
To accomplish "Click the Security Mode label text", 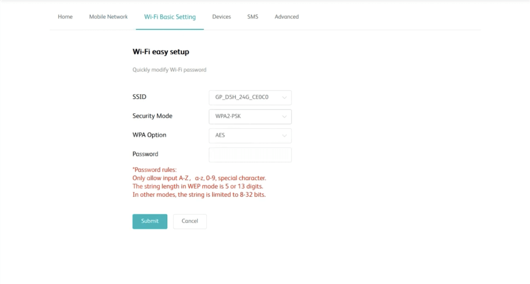I will 152,116.
